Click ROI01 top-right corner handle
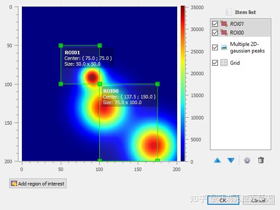This screenshot has width=280, height=210. point(100,45)
